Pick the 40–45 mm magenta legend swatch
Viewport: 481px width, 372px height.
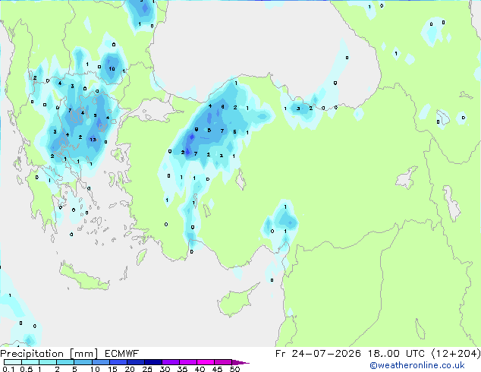(206, 362)
